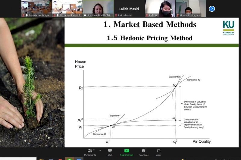241x160 pixels.
Task: Click the Hedonic Pricing Method slide heading
Action: pos(149,38)
